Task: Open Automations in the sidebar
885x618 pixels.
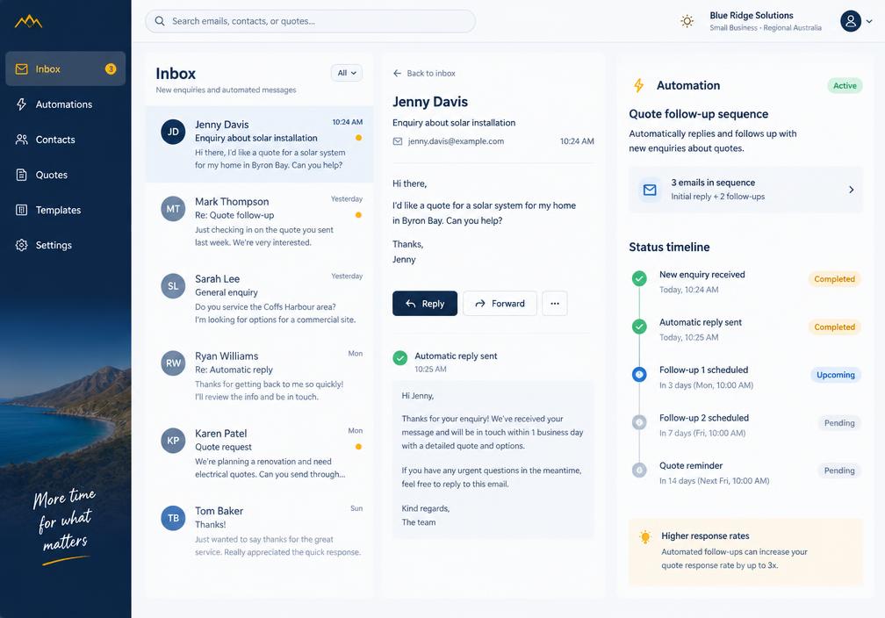Action: click(x=66, y=104)
